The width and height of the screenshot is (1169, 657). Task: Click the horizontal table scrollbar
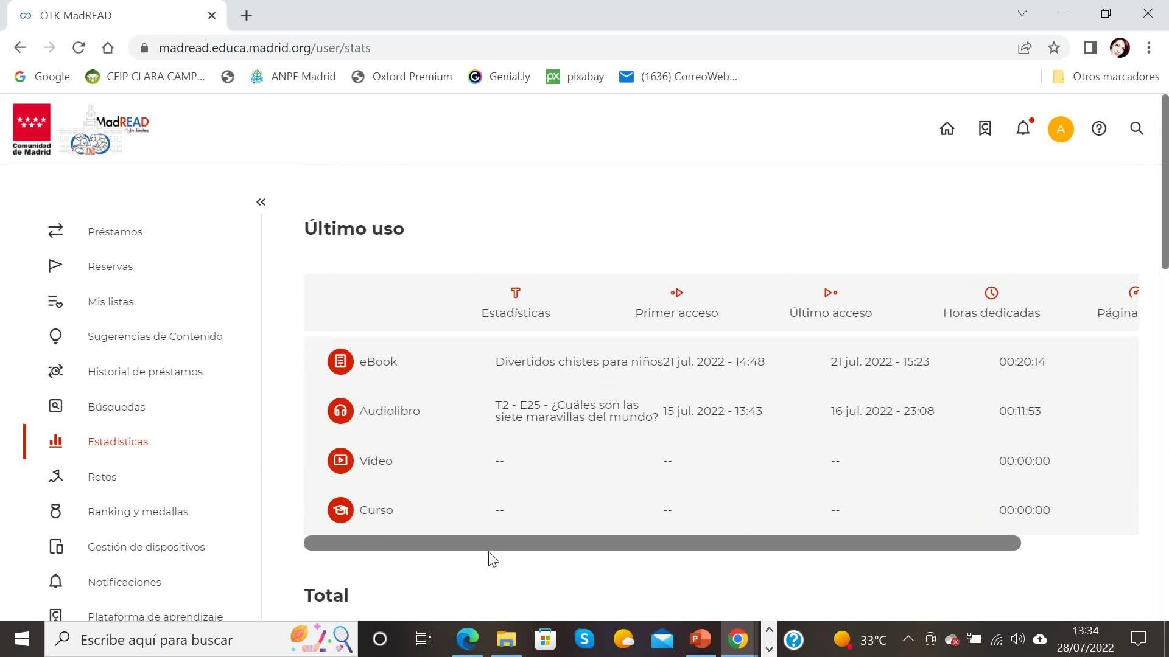click(662, 543)
